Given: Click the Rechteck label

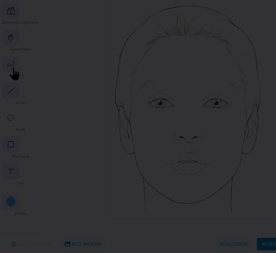Looking at the screenshot, I should point(20,156).
